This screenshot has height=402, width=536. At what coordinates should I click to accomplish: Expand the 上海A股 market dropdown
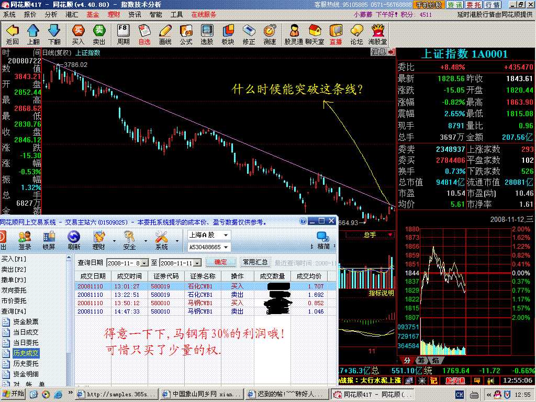(226, 235)
